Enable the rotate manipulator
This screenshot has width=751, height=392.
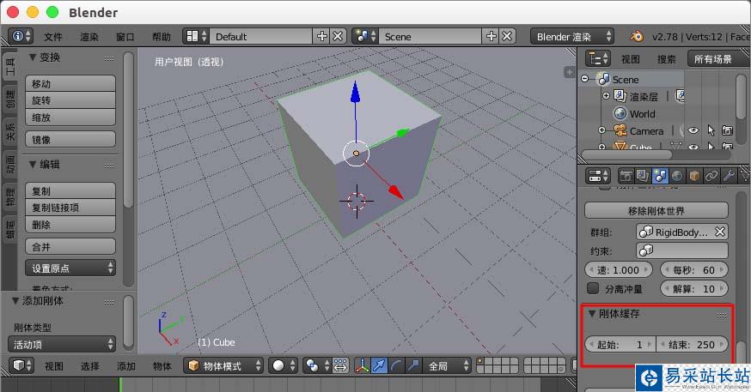coord(395,365)
